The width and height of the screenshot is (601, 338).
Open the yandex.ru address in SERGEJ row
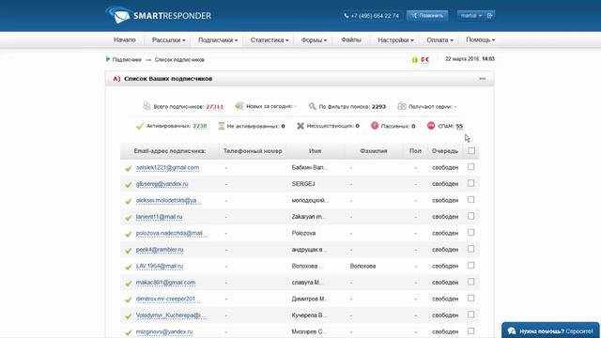[162, 184]
